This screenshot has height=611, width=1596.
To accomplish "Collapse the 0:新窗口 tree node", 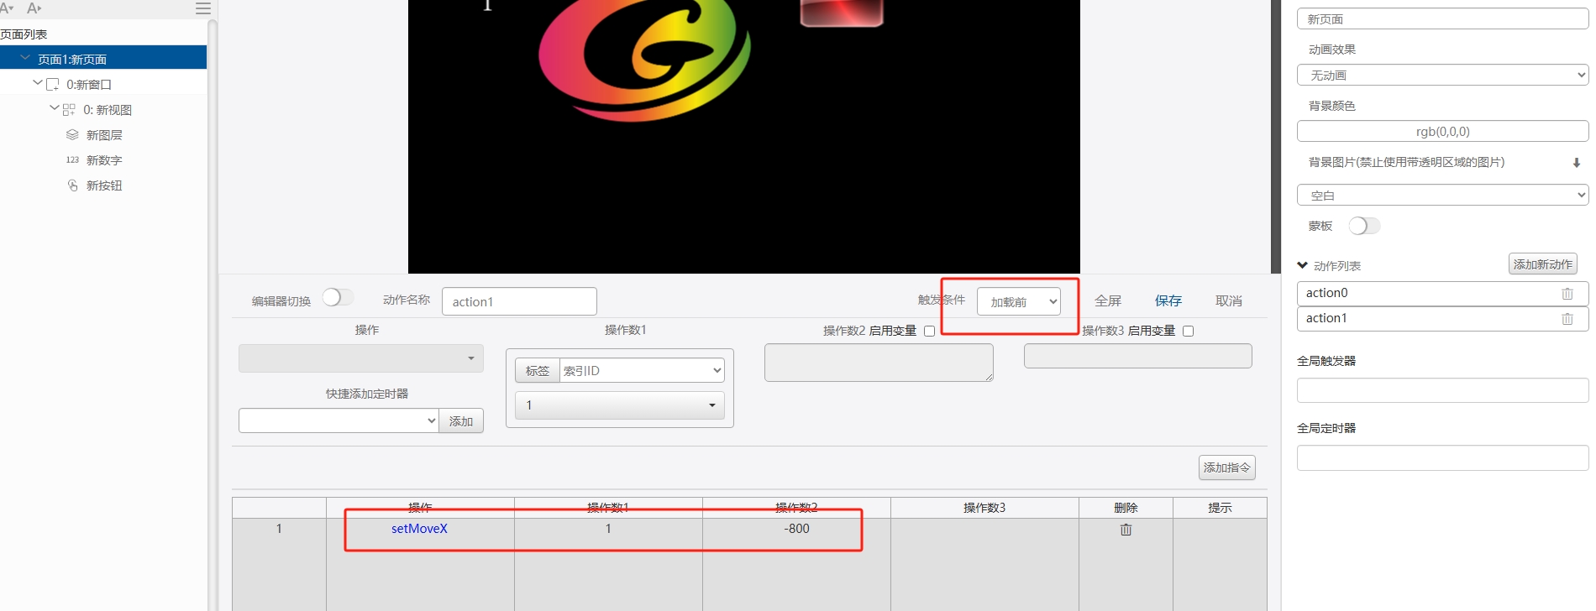I will [37, 84].
